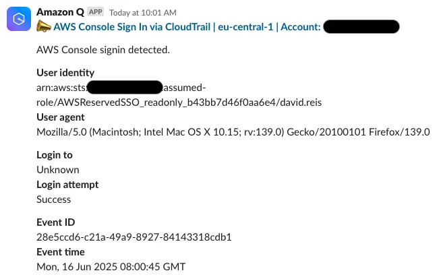The width and height of the screenshot is (443, 279).
Task: Click the event ID starting with 28e5ccd6
Action: (134, 237)
